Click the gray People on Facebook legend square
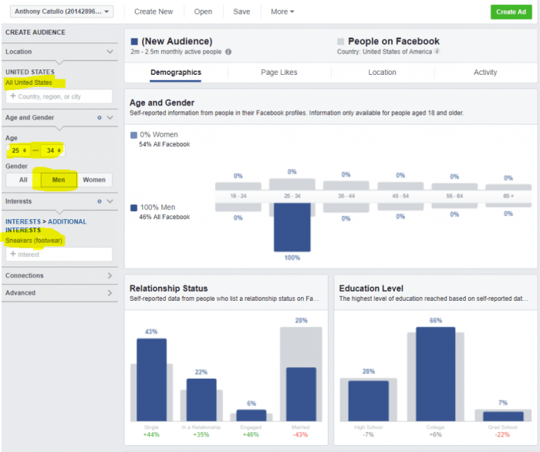540x452 pixels. pos(341,42)
